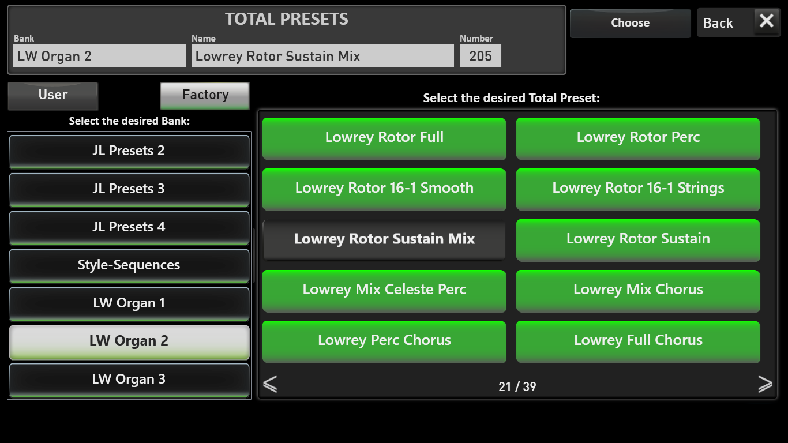788x443 pixels.
Task: Load Lowrey Mix Celeste Perc preset
Action: coord(384,291)
